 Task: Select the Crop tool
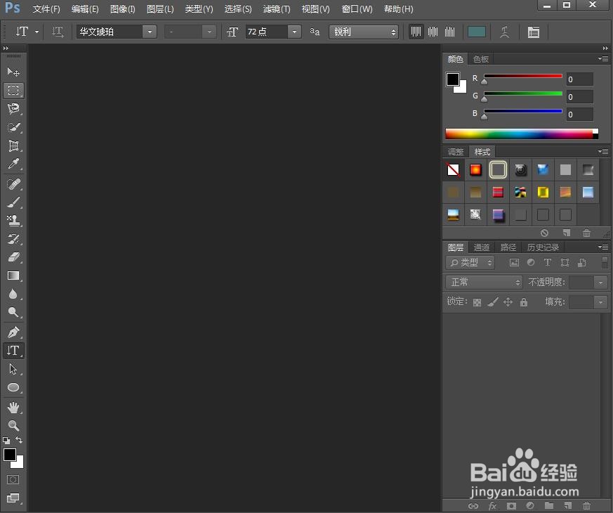pos(13,145)
